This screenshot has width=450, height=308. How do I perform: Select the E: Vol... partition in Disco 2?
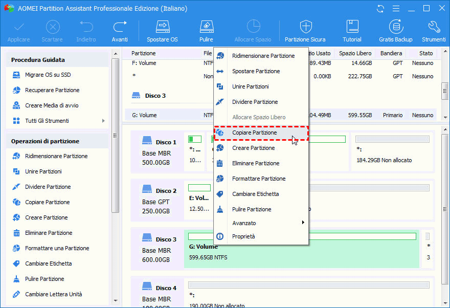tap(199, 200)
